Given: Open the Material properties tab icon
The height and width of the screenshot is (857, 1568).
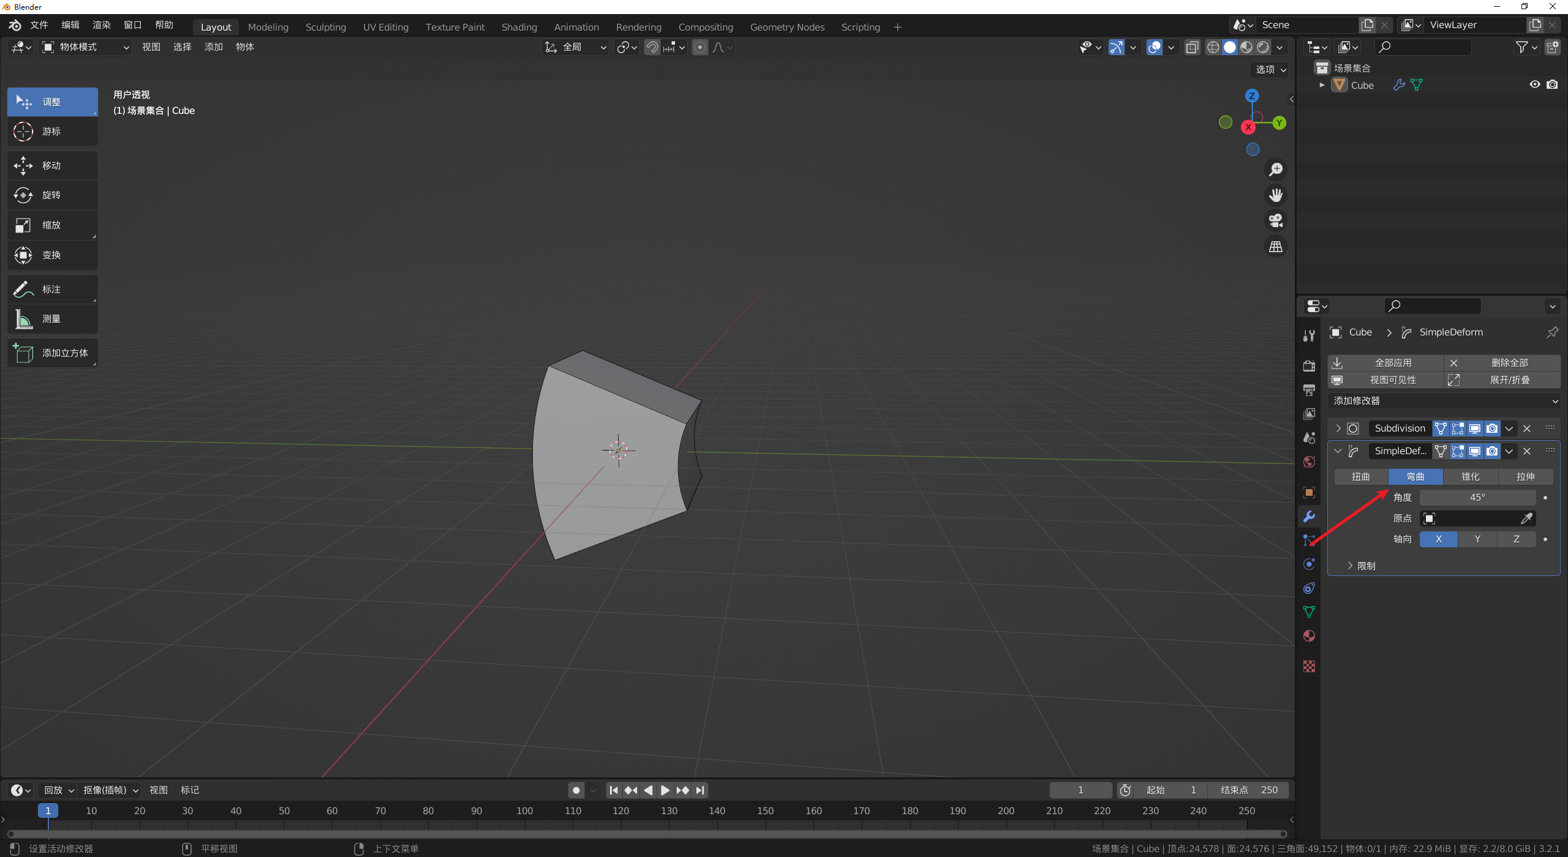Looking at the screenshot, I should click(1309, 636).
